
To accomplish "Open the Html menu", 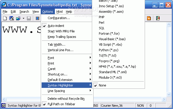I will (x=59, y=12).
